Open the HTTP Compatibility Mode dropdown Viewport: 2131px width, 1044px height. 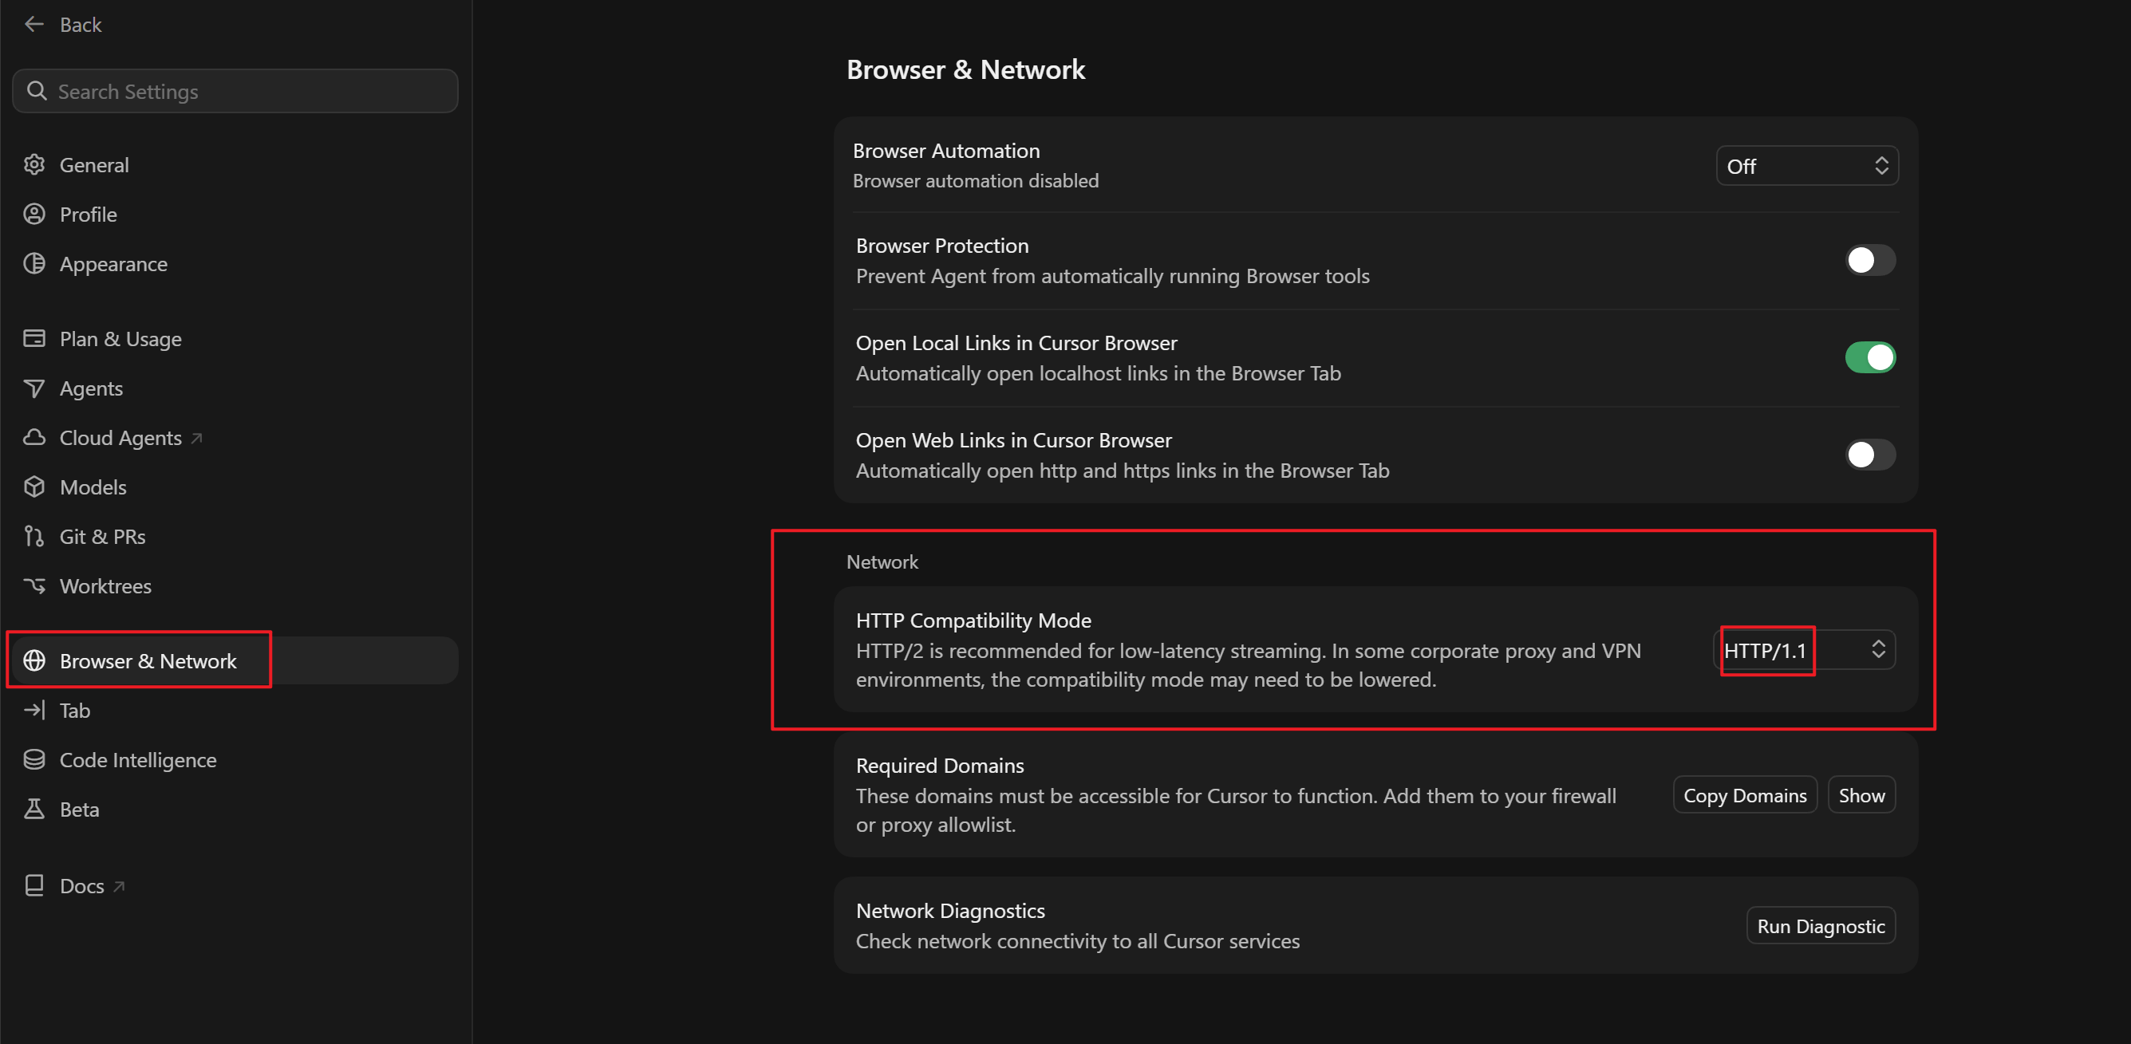[1804, 650]
